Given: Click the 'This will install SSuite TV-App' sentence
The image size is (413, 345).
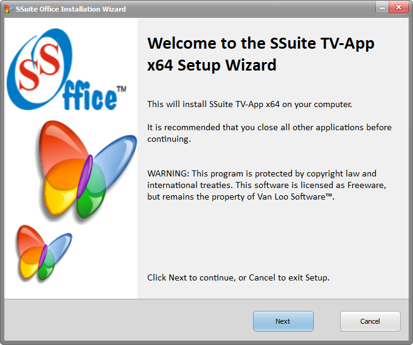Looking at the screenshot, I should [x=249, y=105].
